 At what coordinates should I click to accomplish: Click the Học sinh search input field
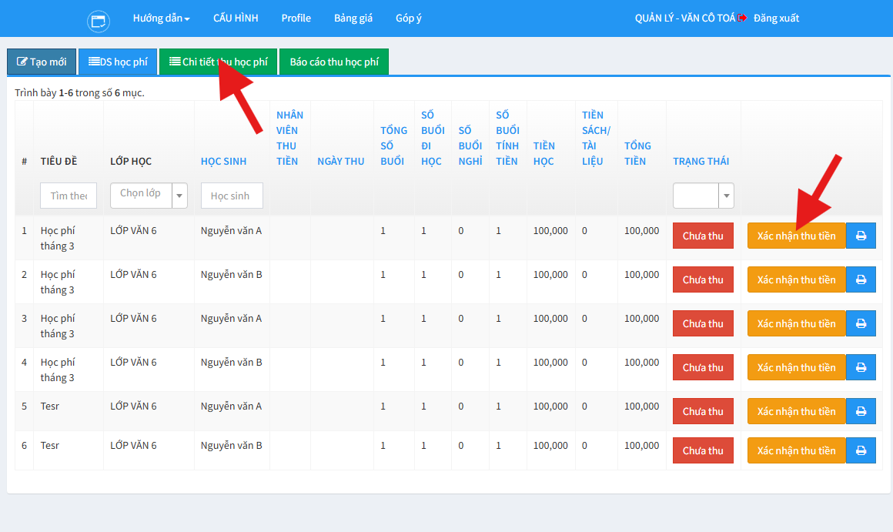(232, 196)
